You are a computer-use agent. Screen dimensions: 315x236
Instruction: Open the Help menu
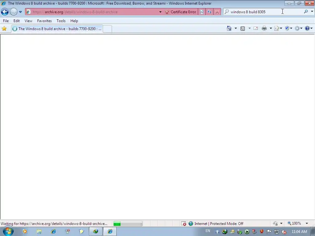point(74,21)
